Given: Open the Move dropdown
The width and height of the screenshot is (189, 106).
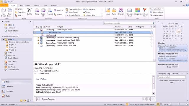Looking at the screenshot, I should pos(108,12).
